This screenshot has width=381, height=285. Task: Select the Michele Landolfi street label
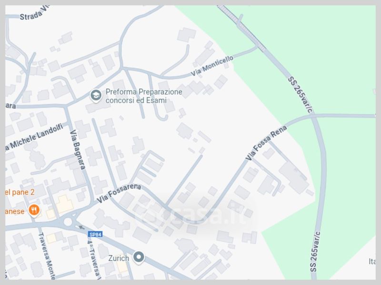(x=34, y=137)
